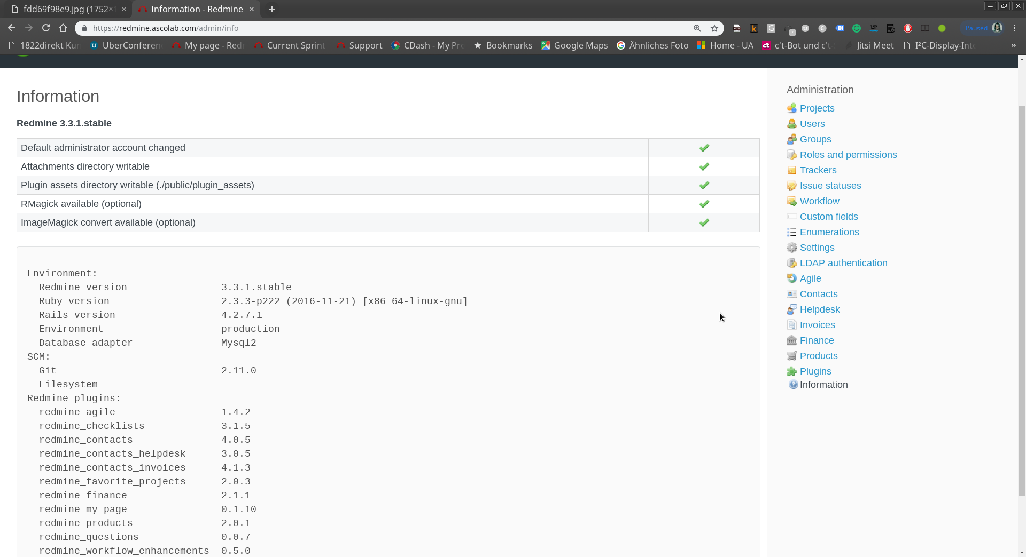Open the Invoices link
This screenshot has height=557, width=1026.
(818, 325)
